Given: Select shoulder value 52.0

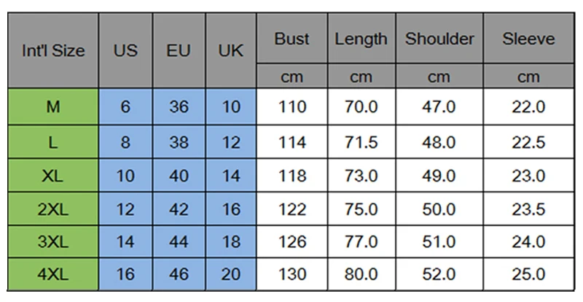Looking at the screenshot, I should click(x=439, y=274).
